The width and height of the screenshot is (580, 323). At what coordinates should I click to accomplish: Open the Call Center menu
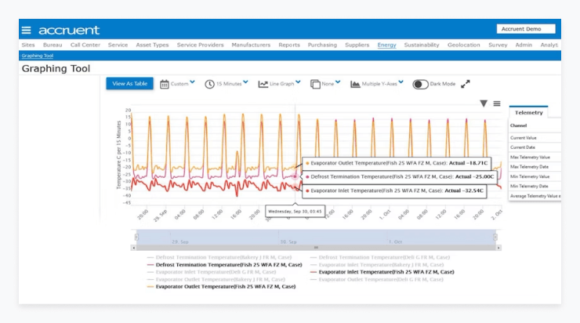tap(85, 45)
